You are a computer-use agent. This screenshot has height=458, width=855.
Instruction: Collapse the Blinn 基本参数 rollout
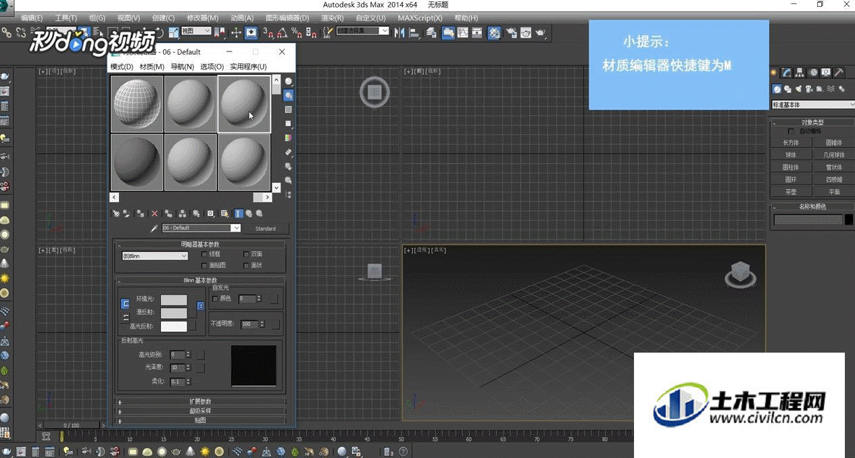coord(201,280)
